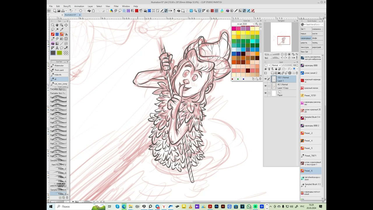
Task: Open the save dropdown arrow in command bar
Action: 66,11
